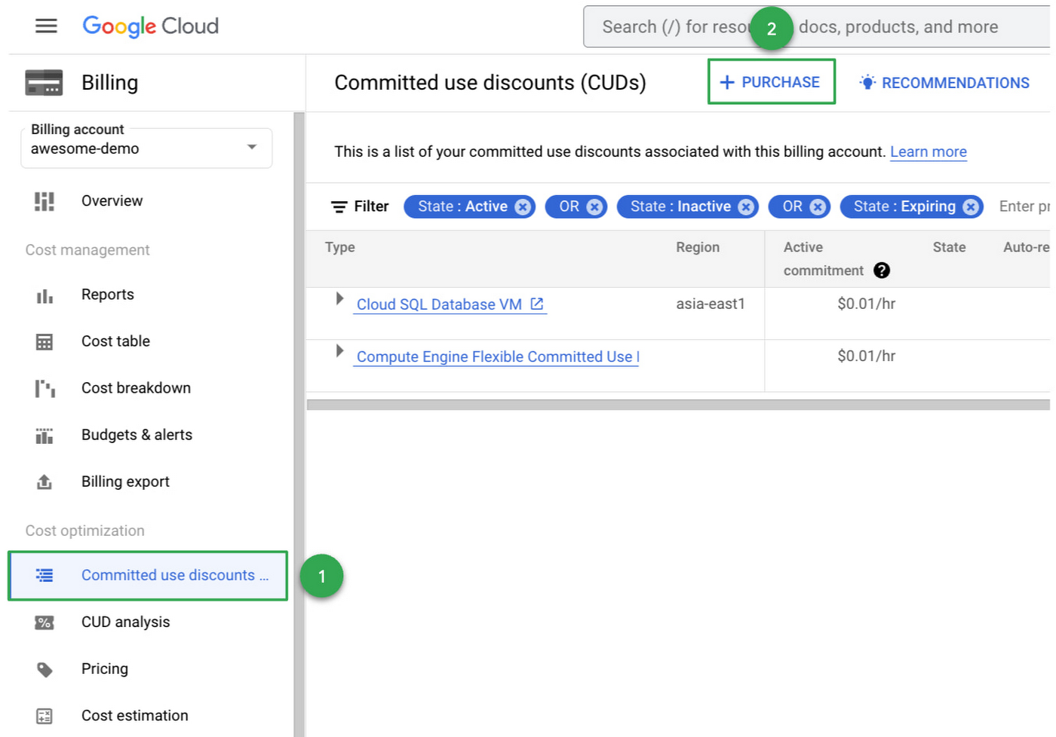Click the Cost breakdown waterfall icon
The height and width of the screenshot is (737, 1056).
[x=45, y=389]
